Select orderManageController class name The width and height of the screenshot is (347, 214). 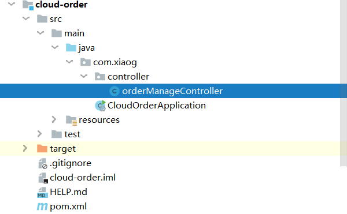(172, 91)
